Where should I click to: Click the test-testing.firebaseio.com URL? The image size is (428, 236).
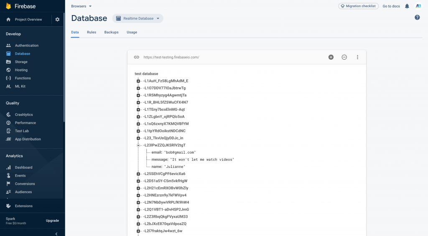pyautogui.click(x=171, y=57)
